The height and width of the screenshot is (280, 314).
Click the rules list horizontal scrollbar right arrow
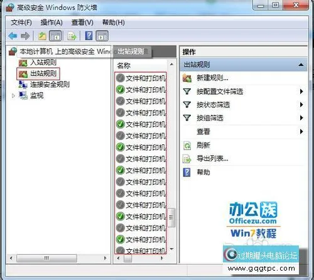pyautogui.click(x=161, y=258)
